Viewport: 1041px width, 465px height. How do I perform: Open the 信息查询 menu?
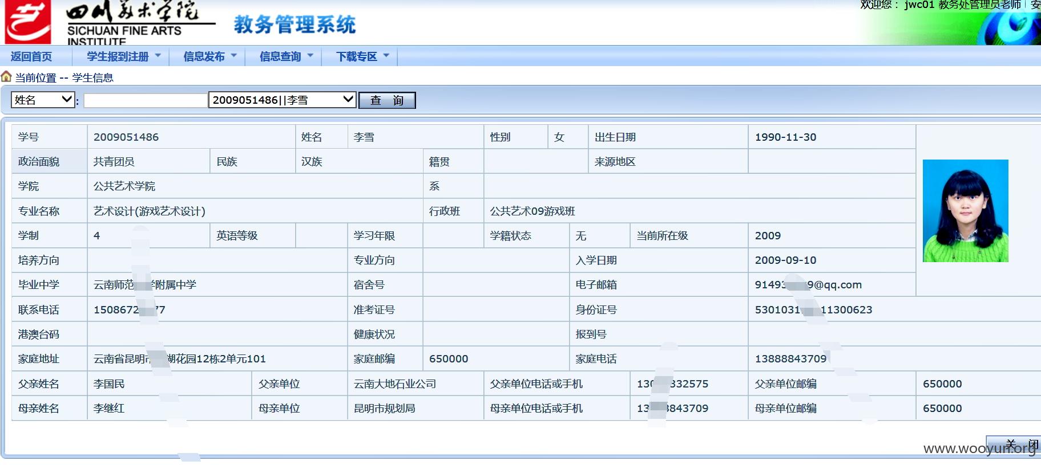(280, 56)
